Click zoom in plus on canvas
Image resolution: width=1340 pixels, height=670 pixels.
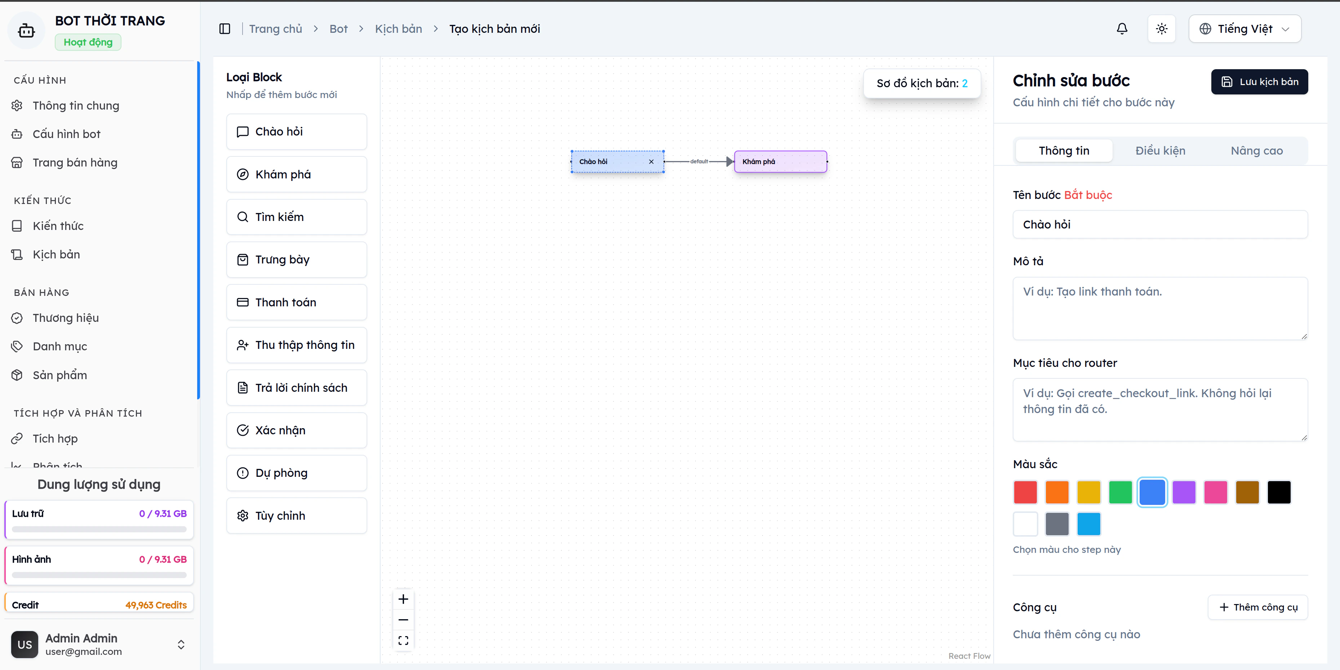(x=403, y=599)
